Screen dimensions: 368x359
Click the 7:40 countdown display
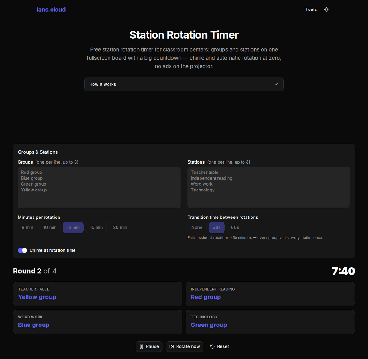[343, 271]
